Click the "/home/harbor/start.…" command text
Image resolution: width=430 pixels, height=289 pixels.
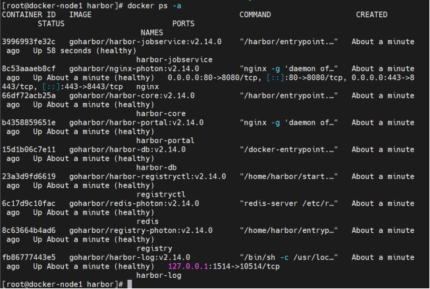289,177
